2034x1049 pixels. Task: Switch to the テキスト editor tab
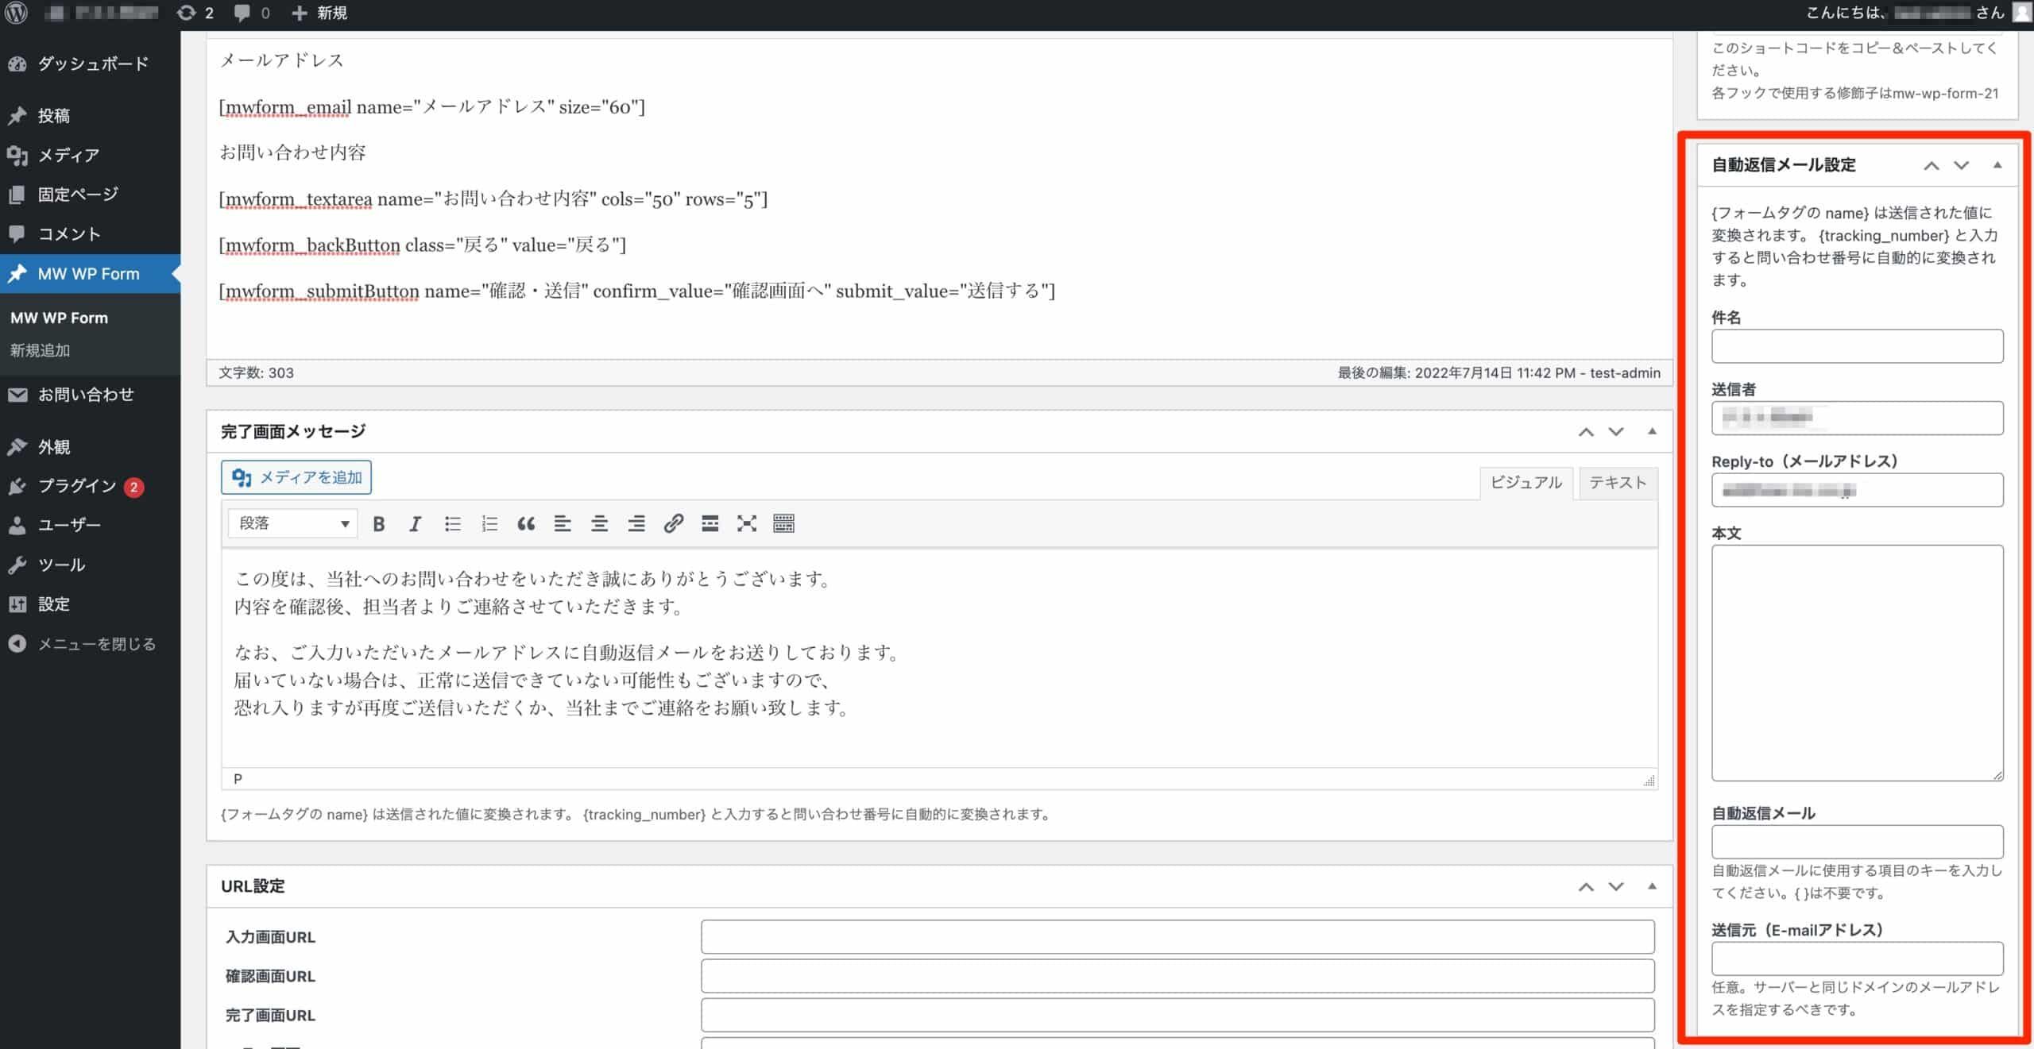[x=1617, y=482]
